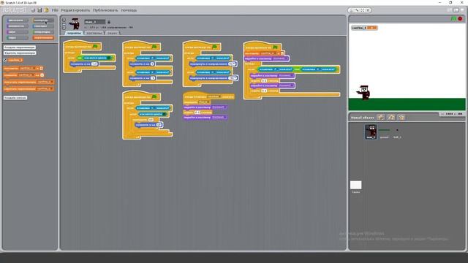Switch to presentation mode

pos(462,10)
